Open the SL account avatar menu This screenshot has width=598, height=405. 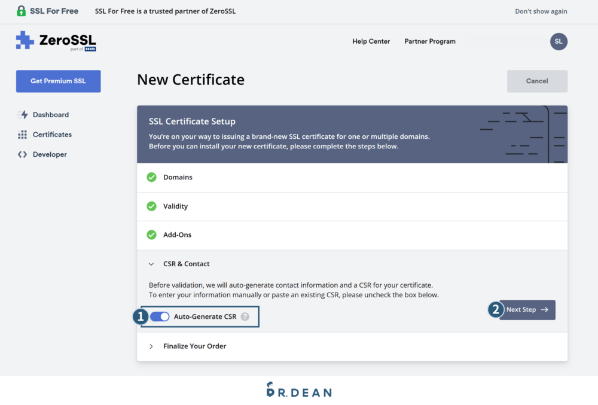click(x=559, y=41)
